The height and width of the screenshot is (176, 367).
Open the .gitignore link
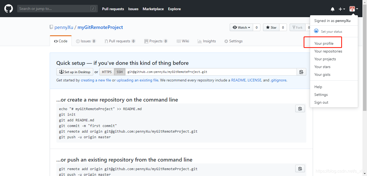coord(278,80)
